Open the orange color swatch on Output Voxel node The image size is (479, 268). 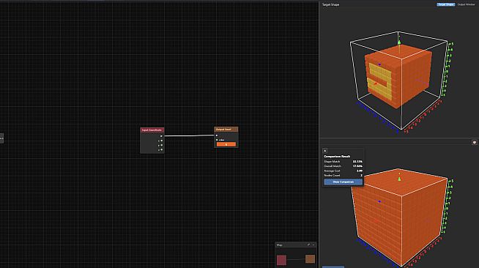226,144
